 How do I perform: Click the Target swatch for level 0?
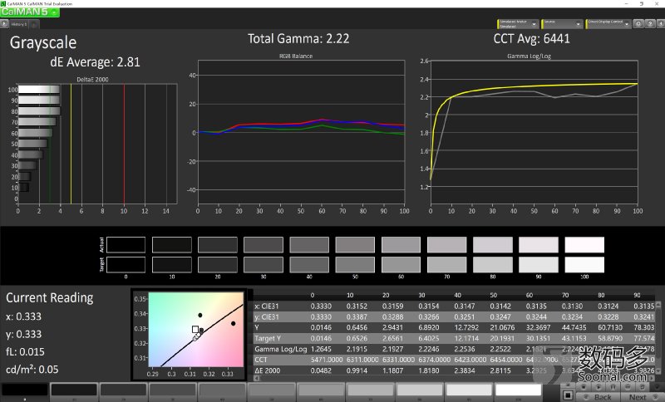tap(126, 265)
